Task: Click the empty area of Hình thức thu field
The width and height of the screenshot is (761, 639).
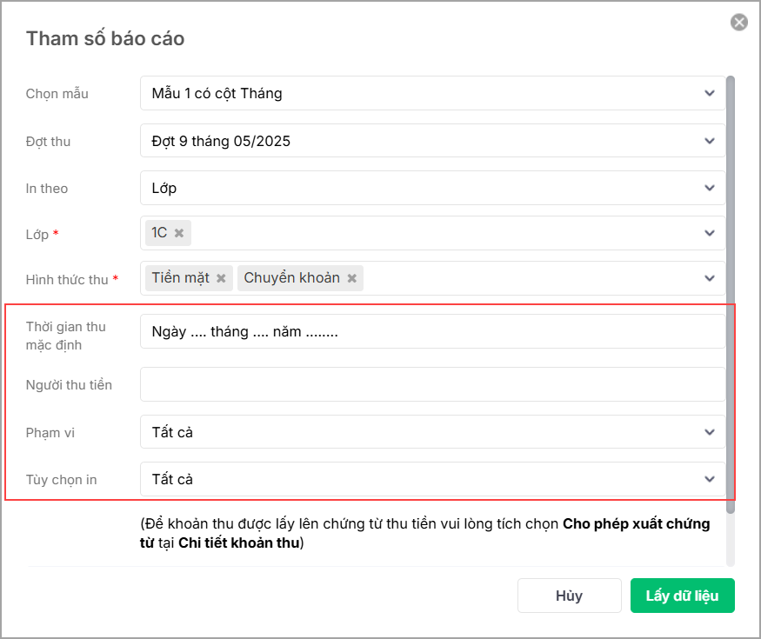Action: click(x=522, y=278)
